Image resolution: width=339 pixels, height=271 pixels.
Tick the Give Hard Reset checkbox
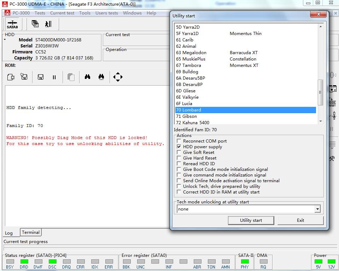[179, 158]
